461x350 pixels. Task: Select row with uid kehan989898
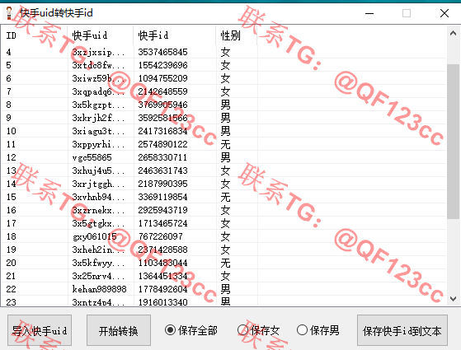point(223,289)
